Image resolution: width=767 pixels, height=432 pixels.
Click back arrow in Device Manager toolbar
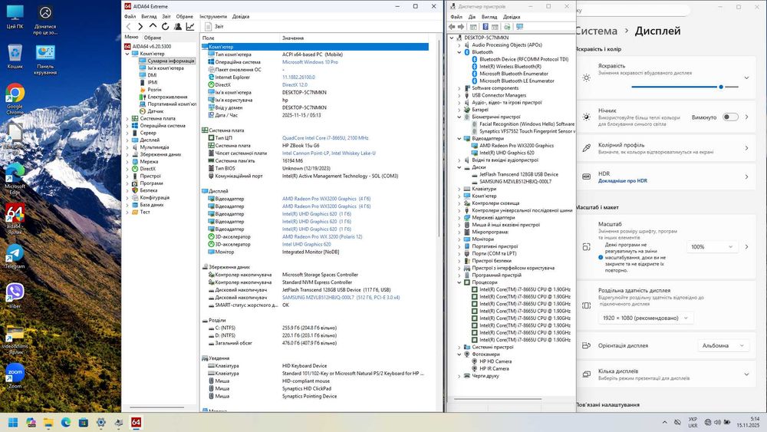pos(452,26)
